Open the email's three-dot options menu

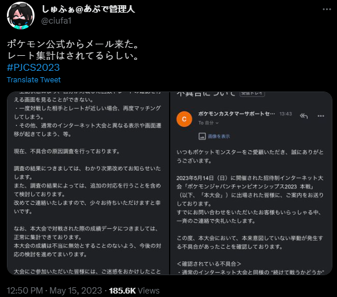point(321,116)
